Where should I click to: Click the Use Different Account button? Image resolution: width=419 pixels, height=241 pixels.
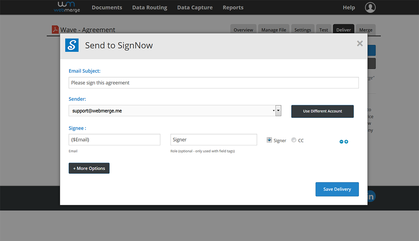322,111
